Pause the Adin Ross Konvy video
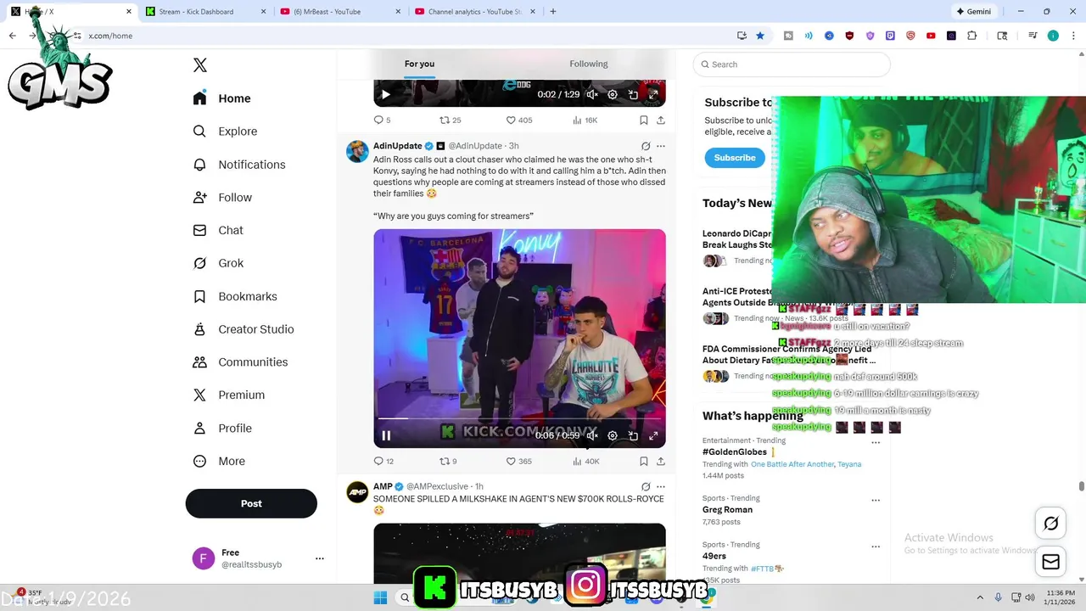This screenshot has width=1086, height=611. [x=385, y=436]
